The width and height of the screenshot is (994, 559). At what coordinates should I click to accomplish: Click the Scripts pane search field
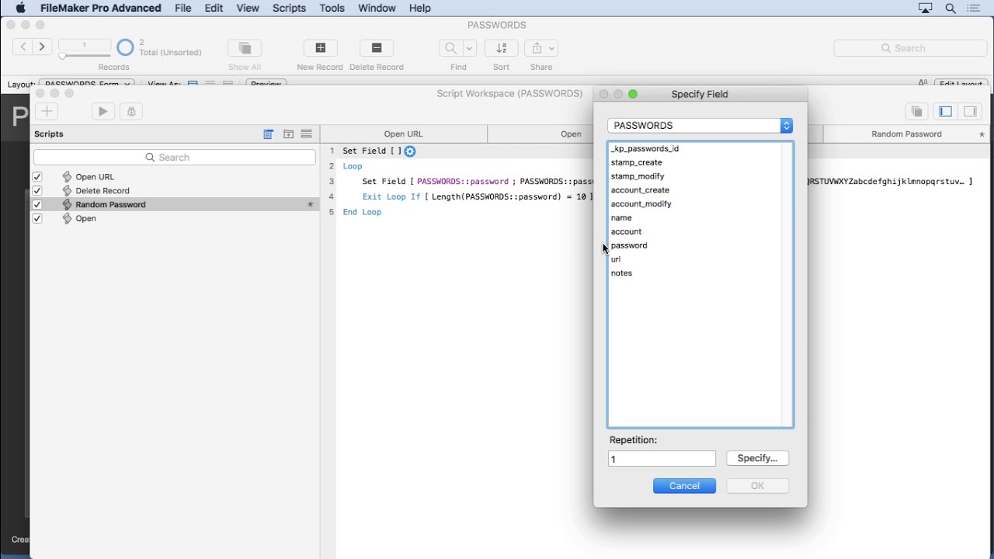pyautogui.click(x=175, y=158)
